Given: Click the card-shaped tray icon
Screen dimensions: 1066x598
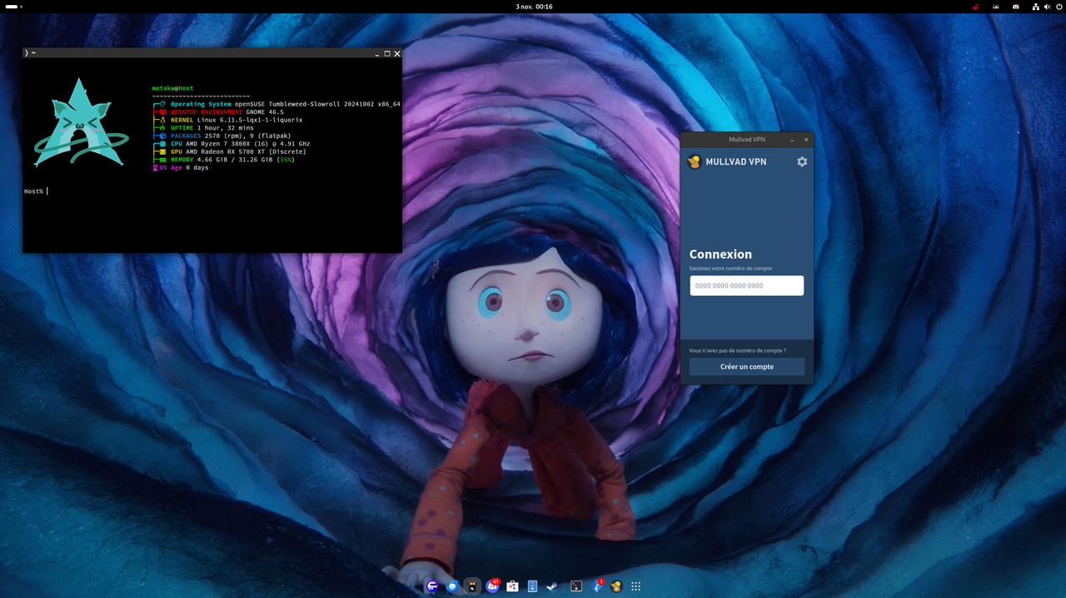Looking at the screenshot, I should pyautogui.click(x=996, y=6).
